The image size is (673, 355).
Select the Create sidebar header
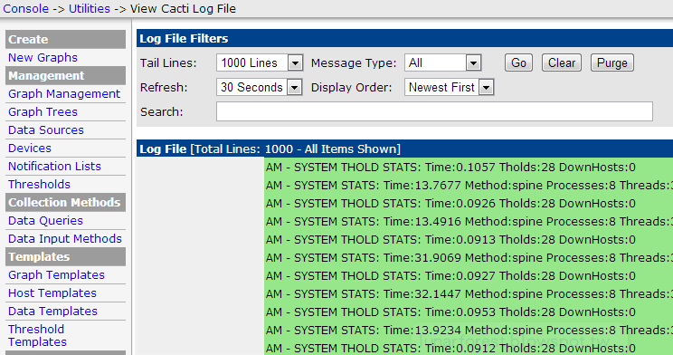(x=66, y=39)
